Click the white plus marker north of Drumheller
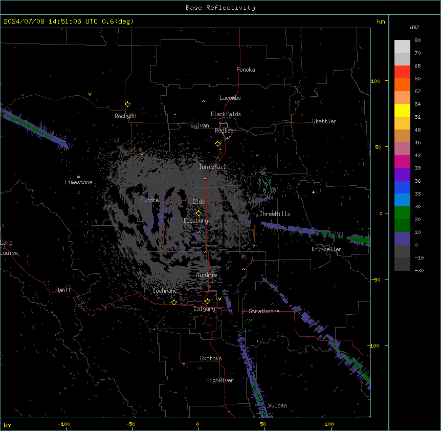The height and width of the screenshot is (431, 441). coord(313,192)
